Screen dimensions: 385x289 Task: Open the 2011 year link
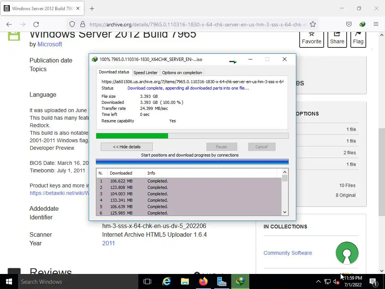click(109, 243)
